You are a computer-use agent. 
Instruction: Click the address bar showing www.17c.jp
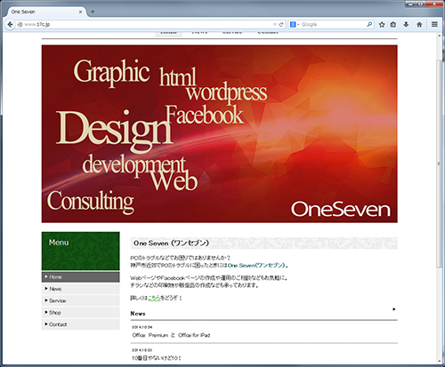[x=145, y=25]
